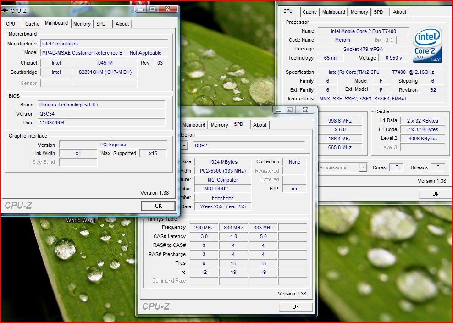Image resolution: width=453 pixels, height=323 pixels.
Task: Click the 1024 MBytes module size
Action: coord(223,162)
